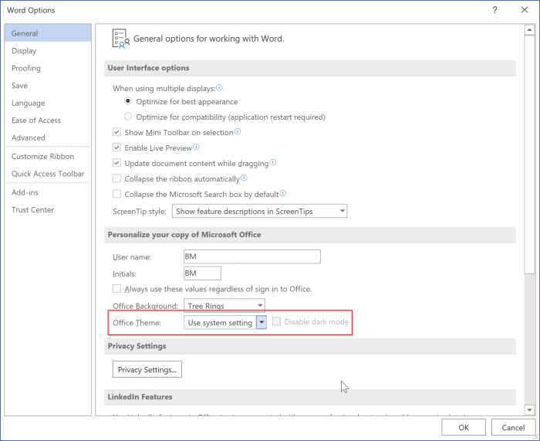Click the scrollbar down arrow
Screen dimensions: 540x441
(x=529, y=409)
